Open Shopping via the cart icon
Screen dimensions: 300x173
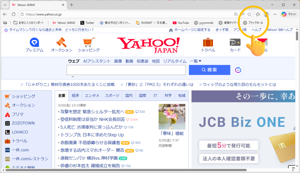89,43
